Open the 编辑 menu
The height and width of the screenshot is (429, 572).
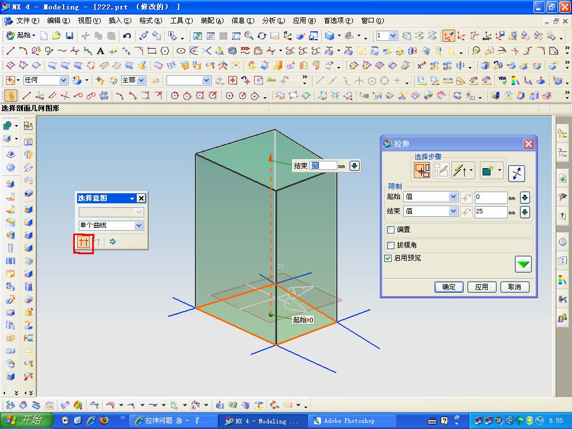click(58, 21)
